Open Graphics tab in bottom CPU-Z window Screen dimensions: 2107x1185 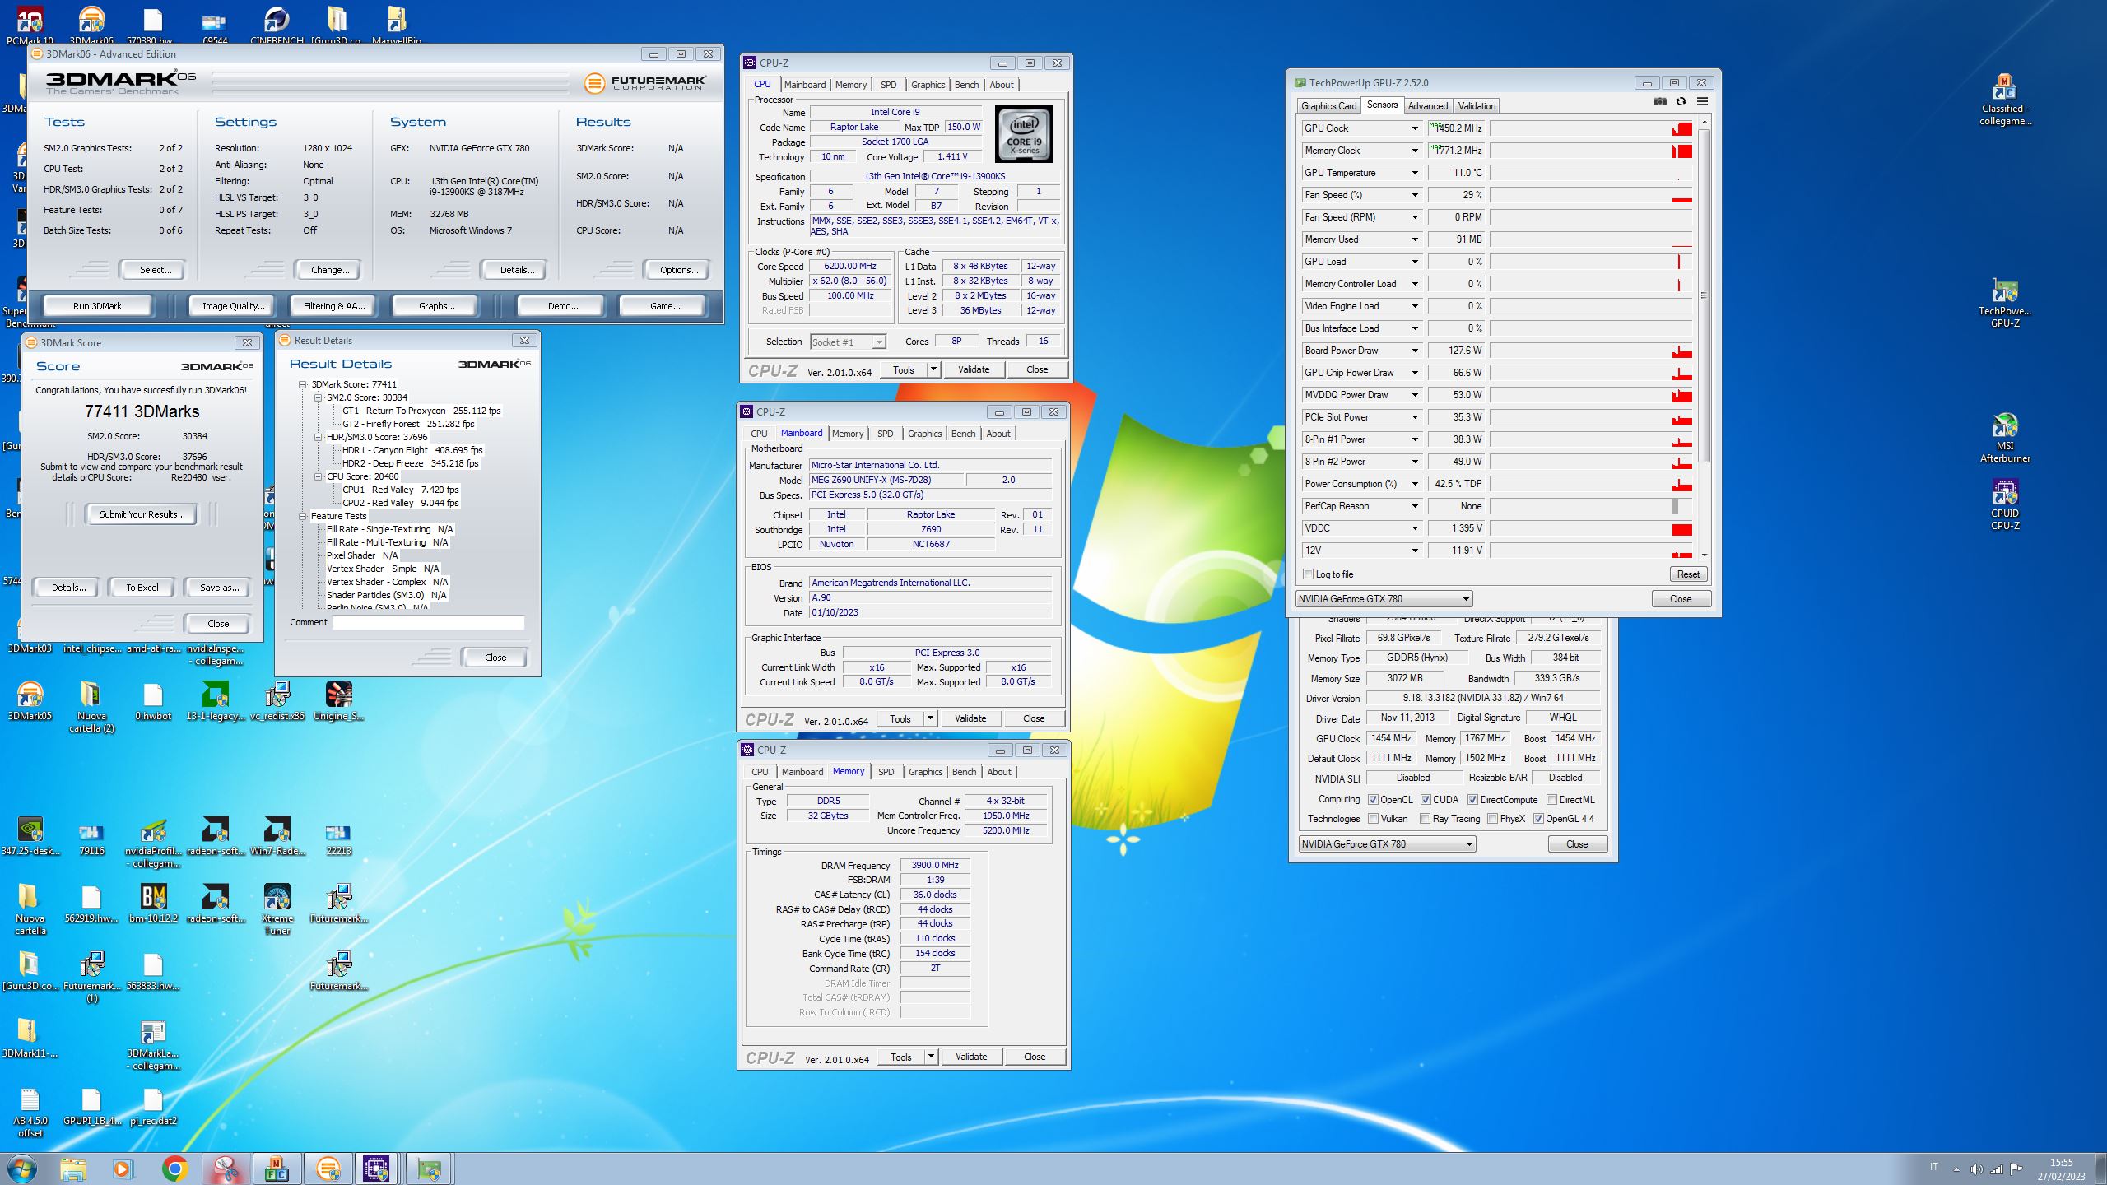925,772
